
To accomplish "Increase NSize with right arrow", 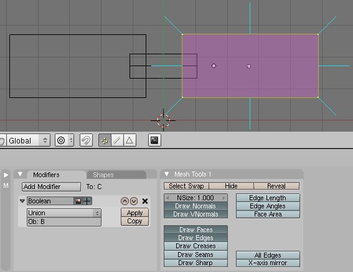I will tap(224, 198).
